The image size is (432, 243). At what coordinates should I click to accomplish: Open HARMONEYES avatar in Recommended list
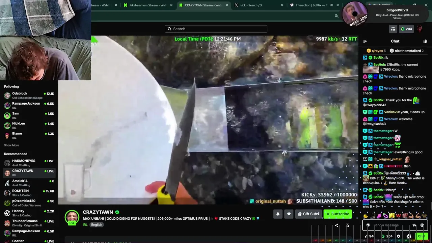(7, 163)
